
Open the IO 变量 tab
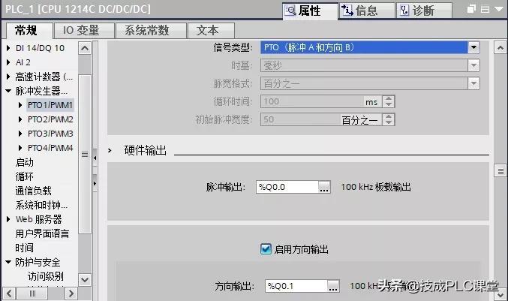(84, 31)
